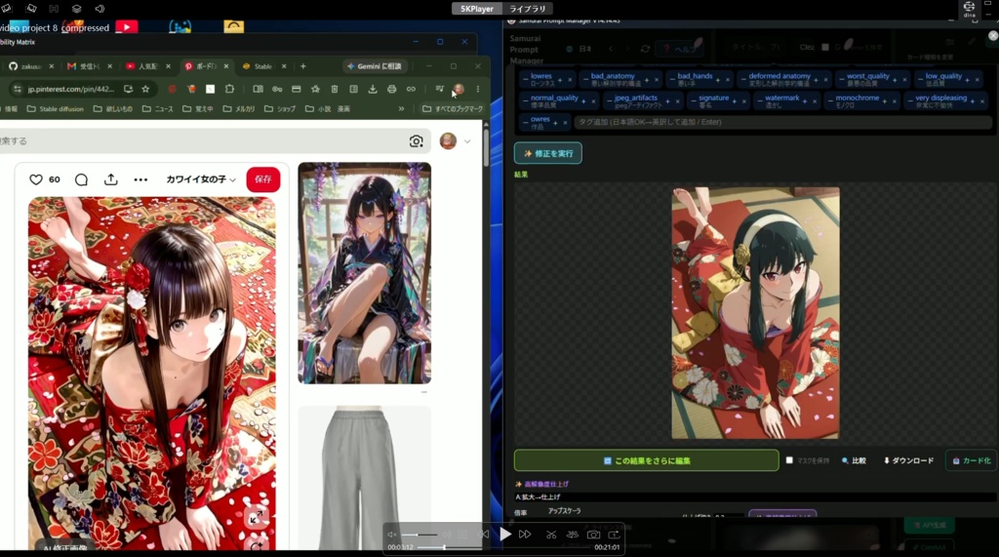Fast forward the 5KPlayer video
999x557 pixels.
[x=525, y=534]
